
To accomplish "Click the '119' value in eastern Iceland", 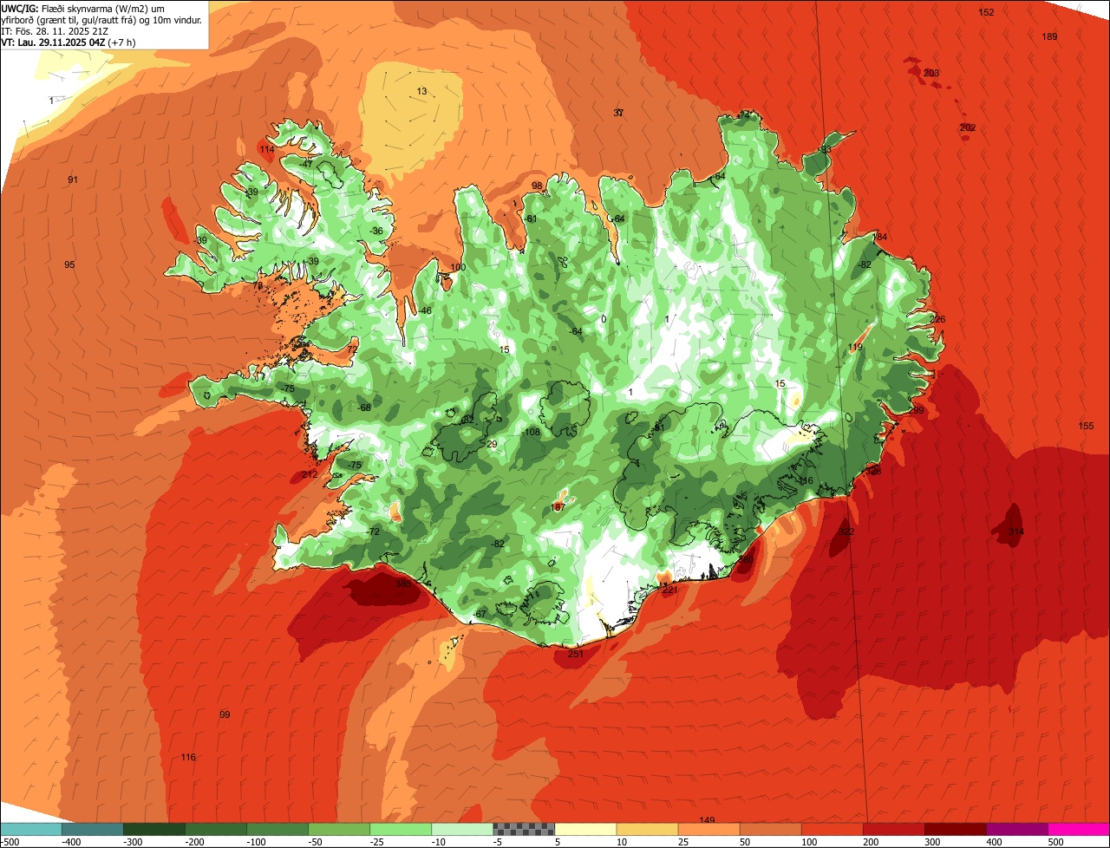I will [855, 347].
